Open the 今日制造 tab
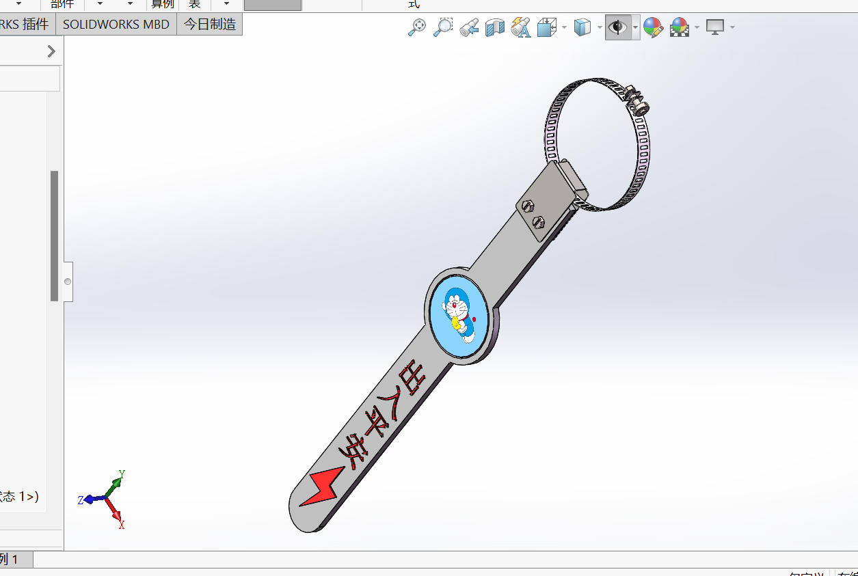 [x=210, y=25]
